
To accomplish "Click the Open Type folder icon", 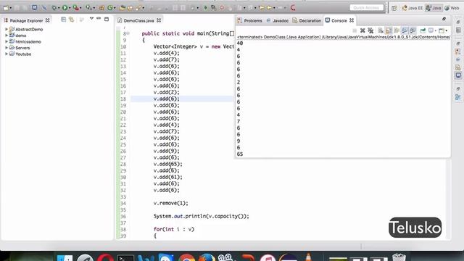I will (x=123, y=8).
